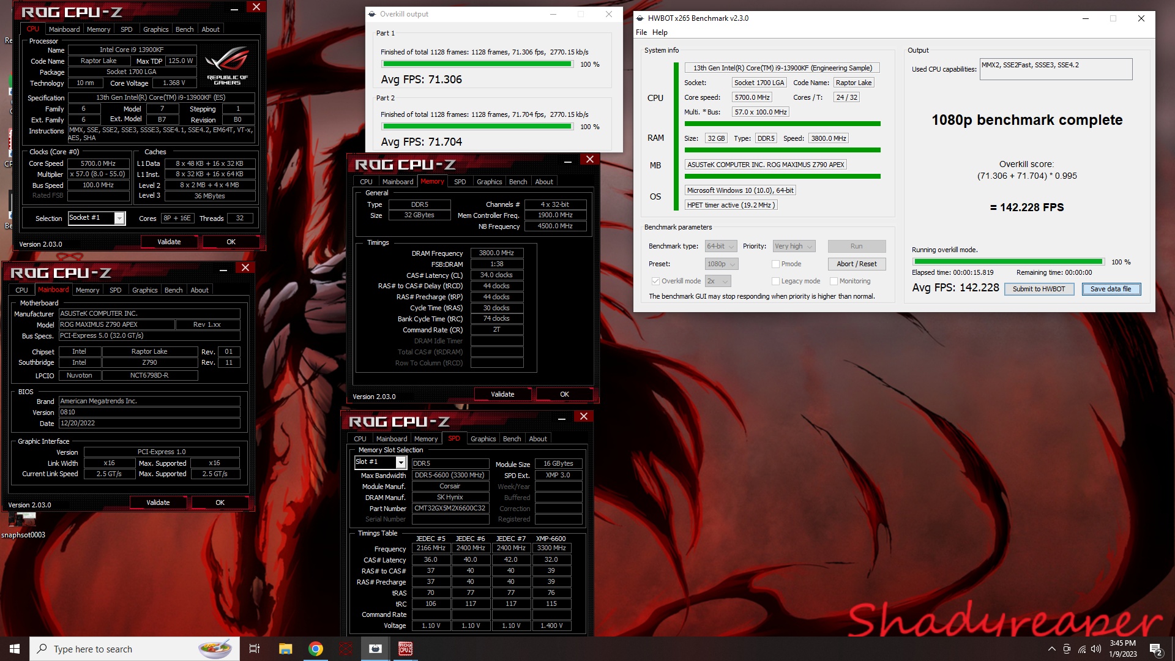Click the Core Speed 5700.0 MHz value

98,163
